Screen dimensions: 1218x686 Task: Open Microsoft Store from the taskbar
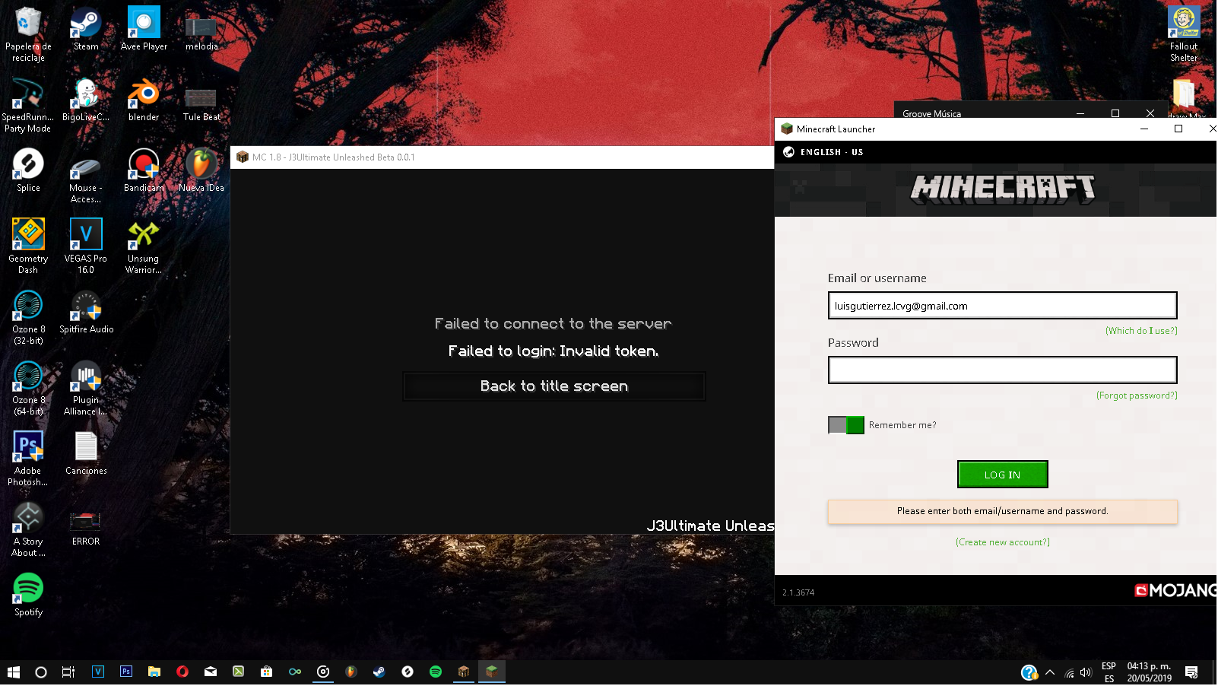pyautogui.click(x=266, y=672)
